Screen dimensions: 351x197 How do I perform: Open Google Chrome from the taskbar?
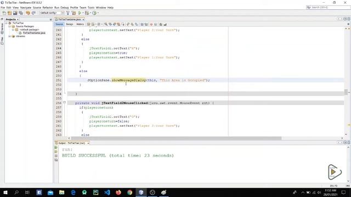coord(129,192)
